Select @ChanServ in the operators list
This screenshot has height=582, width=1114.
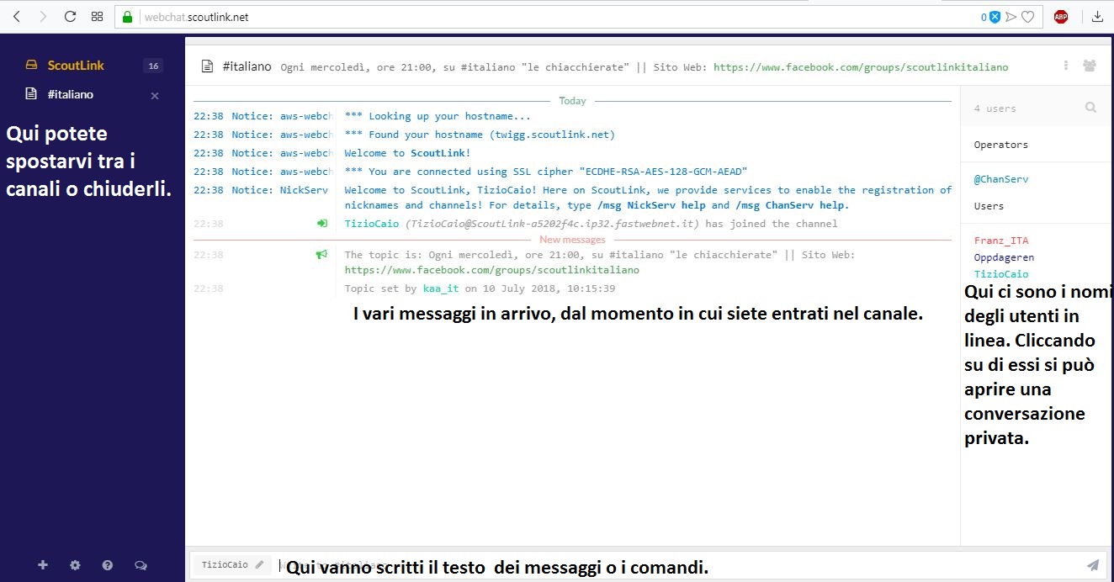tap(1000, 179)
